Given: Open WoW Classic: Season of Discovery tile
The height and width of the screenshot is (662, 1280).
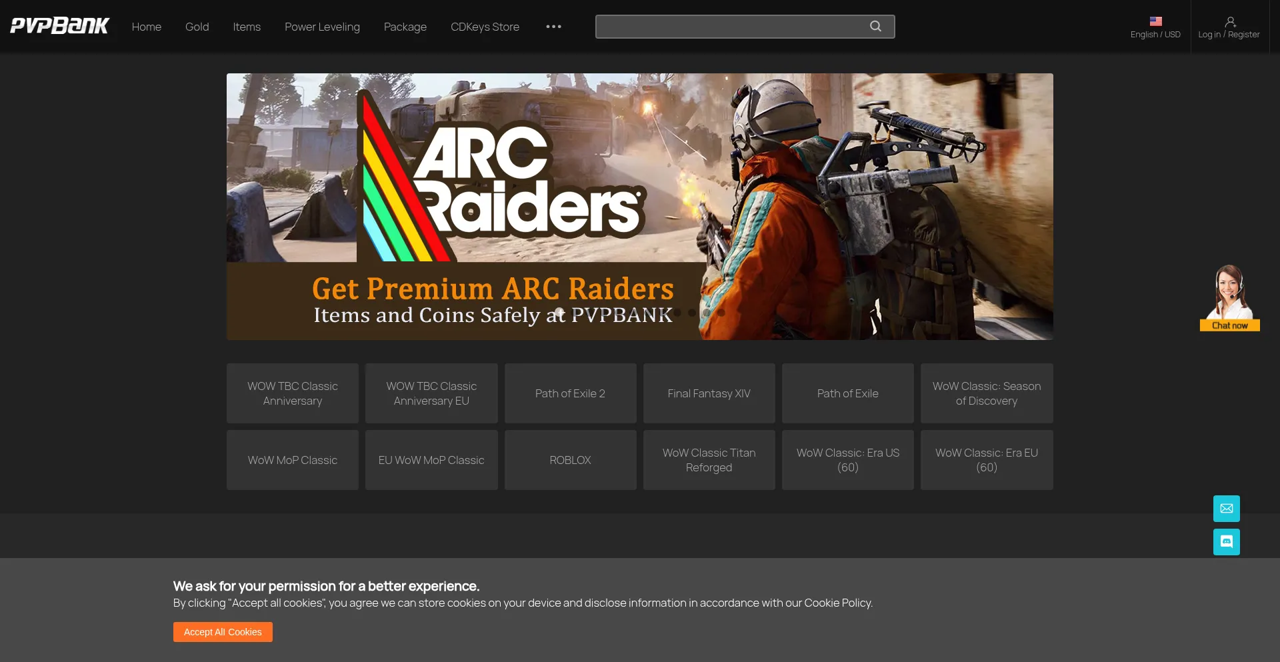Looking at the screenshot, I should [x=987, y=393].
